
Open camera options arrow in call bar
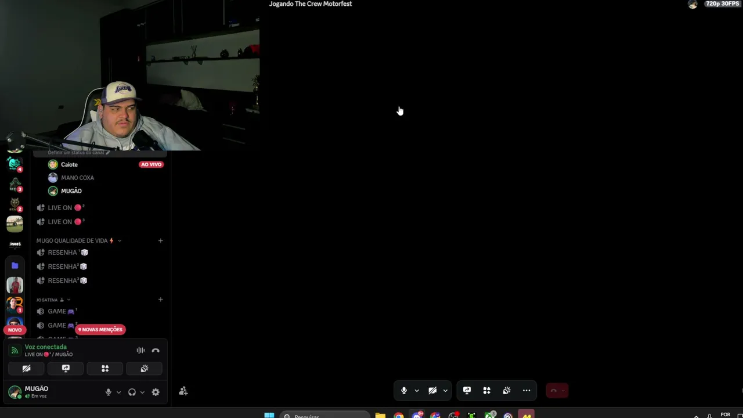point(445,391)
